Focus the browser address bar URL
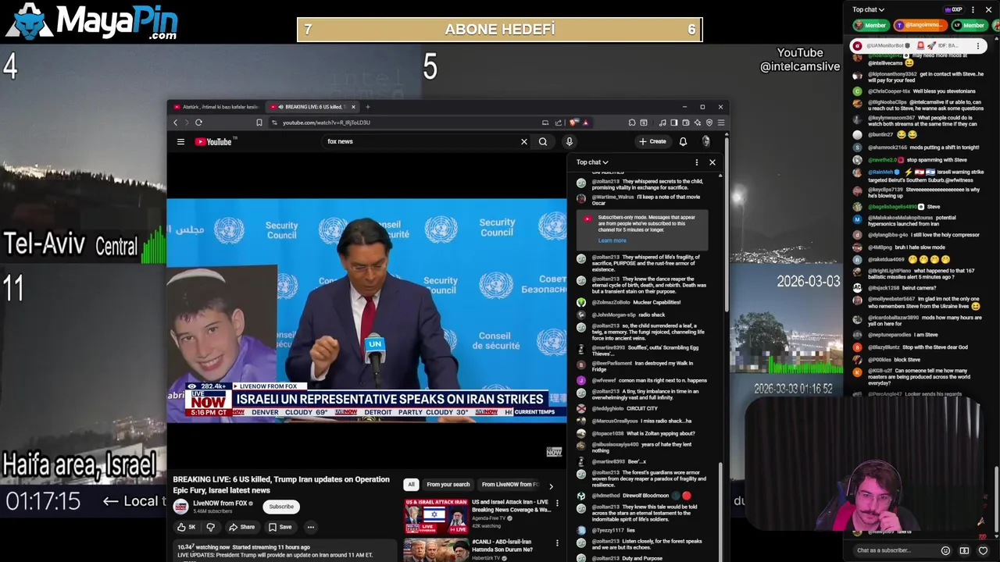The height and width of the screenshot is (562, 1000). click(x=326, y=123)
